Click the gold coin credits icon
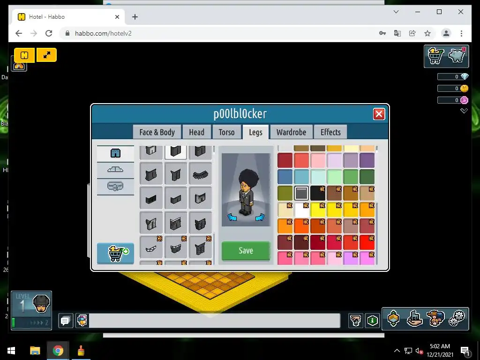480x360 pixels. 465,89
